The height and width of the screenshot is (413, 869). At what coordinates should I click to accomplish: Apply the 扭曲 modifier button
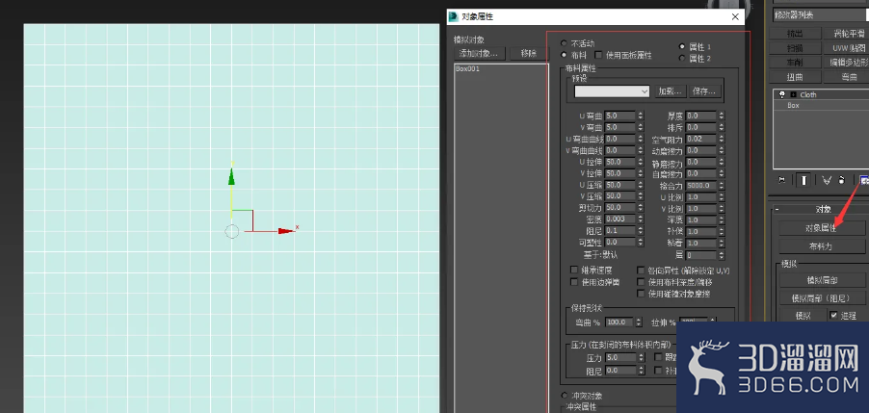click(x=795, y=77)
